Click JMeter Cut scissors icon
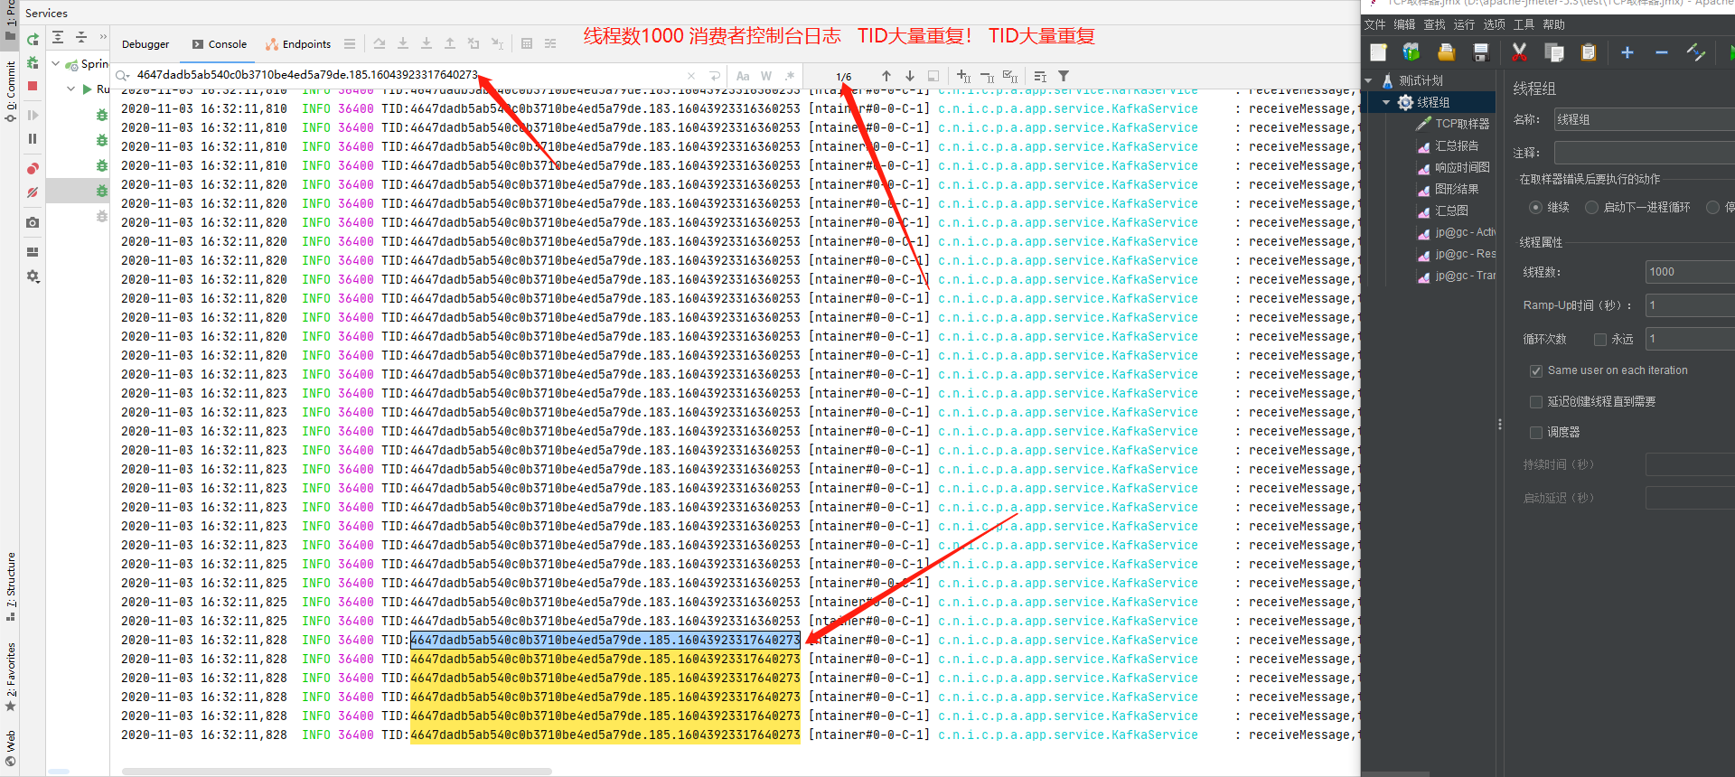This screenshot has width=1735, height=777. tap(1520, 52)
